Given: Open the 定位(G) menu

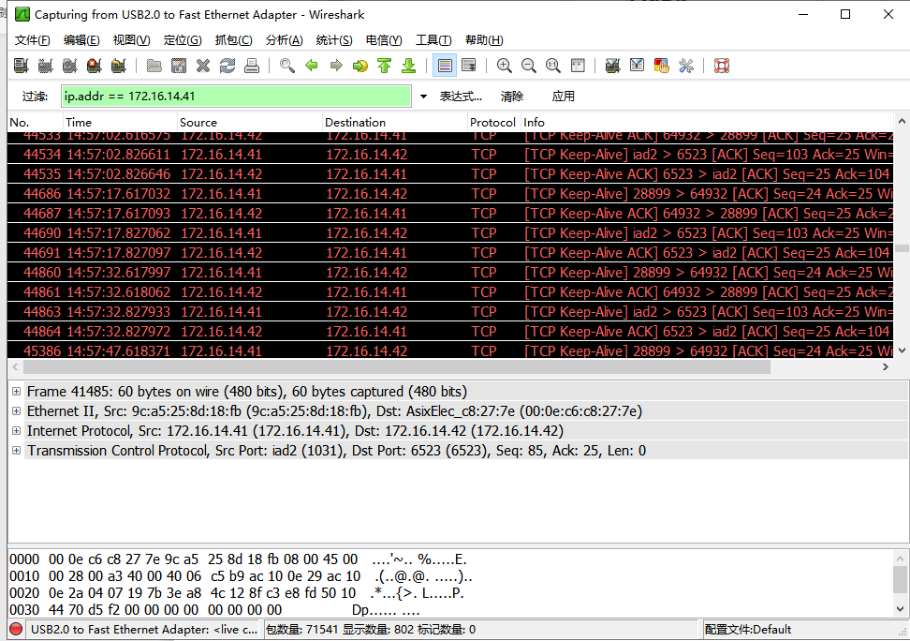Looking at the screenshot, I should tap(183, 40).
